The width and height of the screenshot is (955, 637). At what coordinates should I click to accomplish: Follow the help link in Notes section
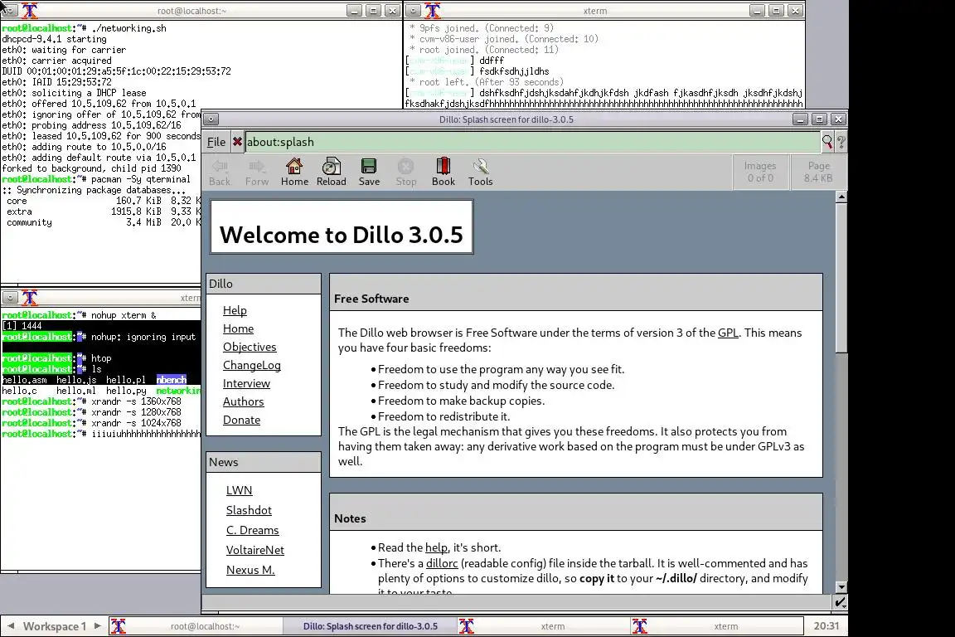pos(436,547)
